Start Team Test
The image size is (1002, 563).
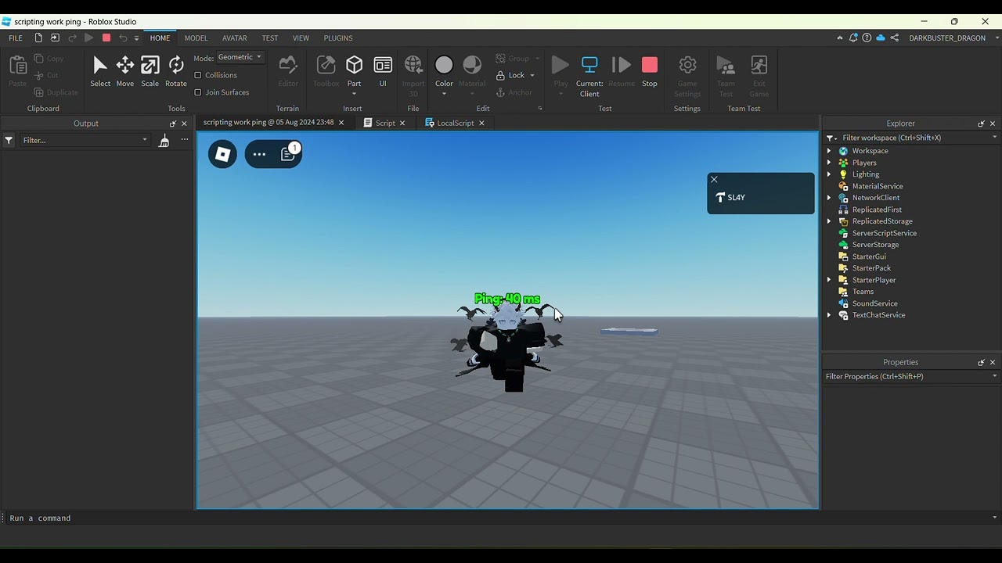[726, 76]
